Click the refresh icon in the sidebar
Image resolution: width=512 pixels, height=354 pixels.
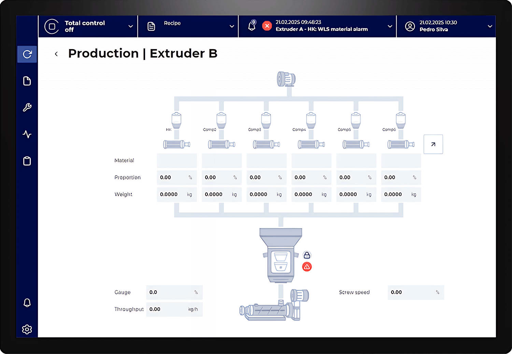(x=27, y=54)
